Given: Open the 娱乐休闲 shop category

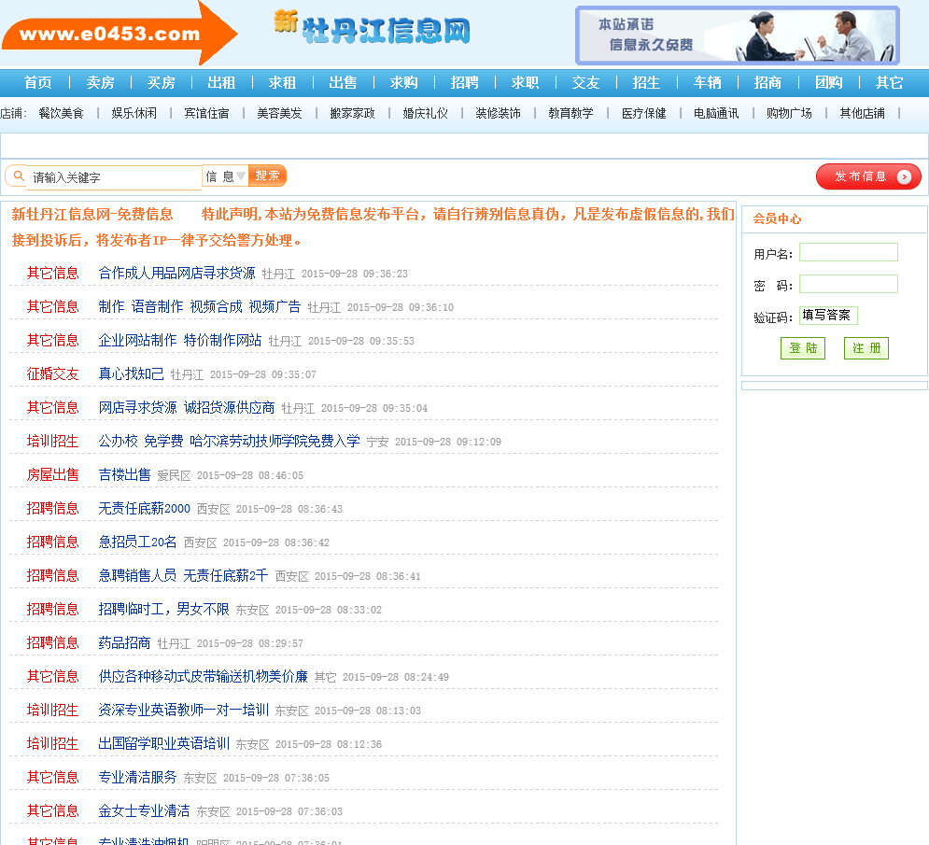Looking at the screenshot, I should pyautogui.click(x=134, y=113).
